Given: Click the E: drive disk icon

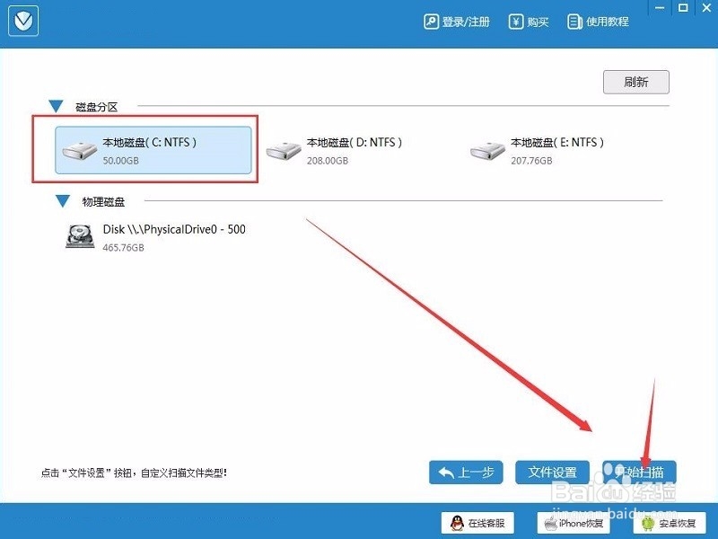Looking at the screenshot, I should coord(487,151).
